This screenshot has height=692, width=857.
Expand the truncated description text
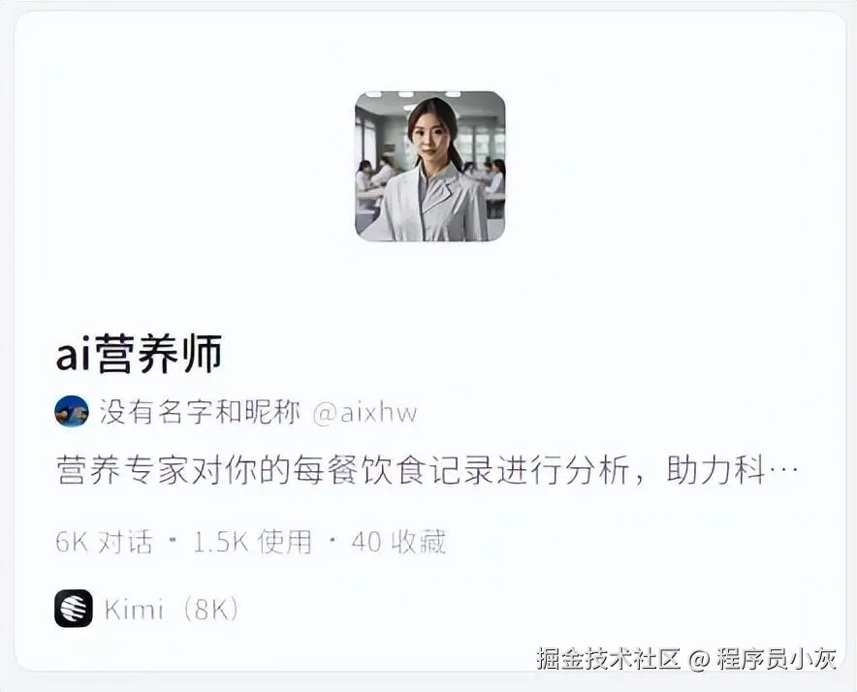[428, 469]
